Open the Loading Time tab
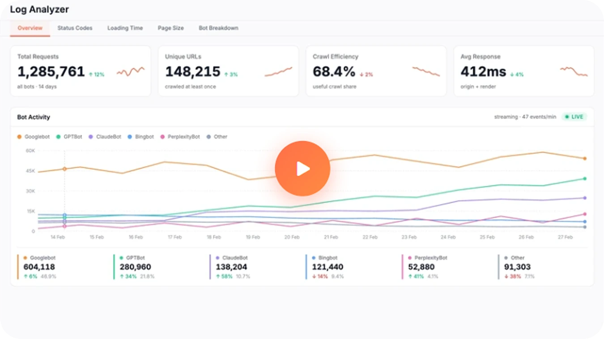This screenshot has width=604, height=339. [x=125, y=28]
